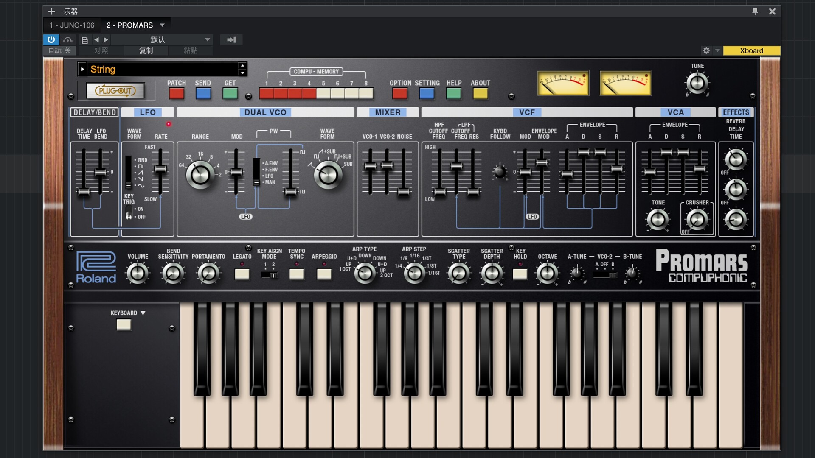Image resolution: width=815 pixels, height=458 pixels.
Task: Pin the instrument window
Action: point(755,11)
